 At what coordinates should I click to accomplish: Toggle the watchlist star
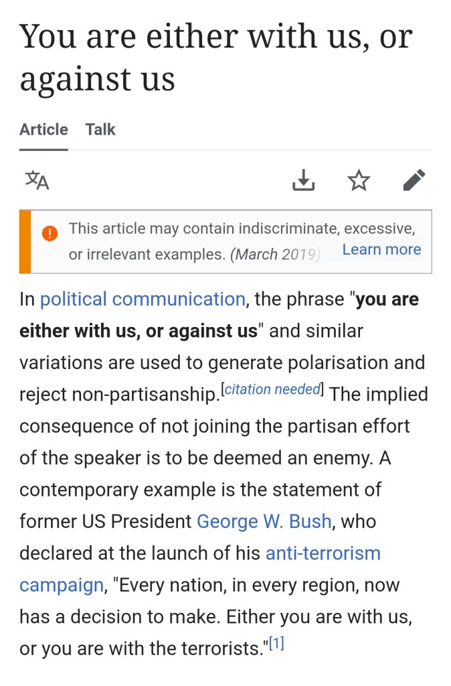point(359,180)
